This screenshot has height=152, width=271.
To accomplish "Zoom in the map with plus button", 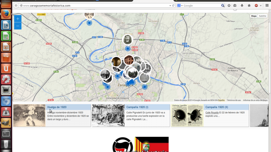I will (18, 19).
